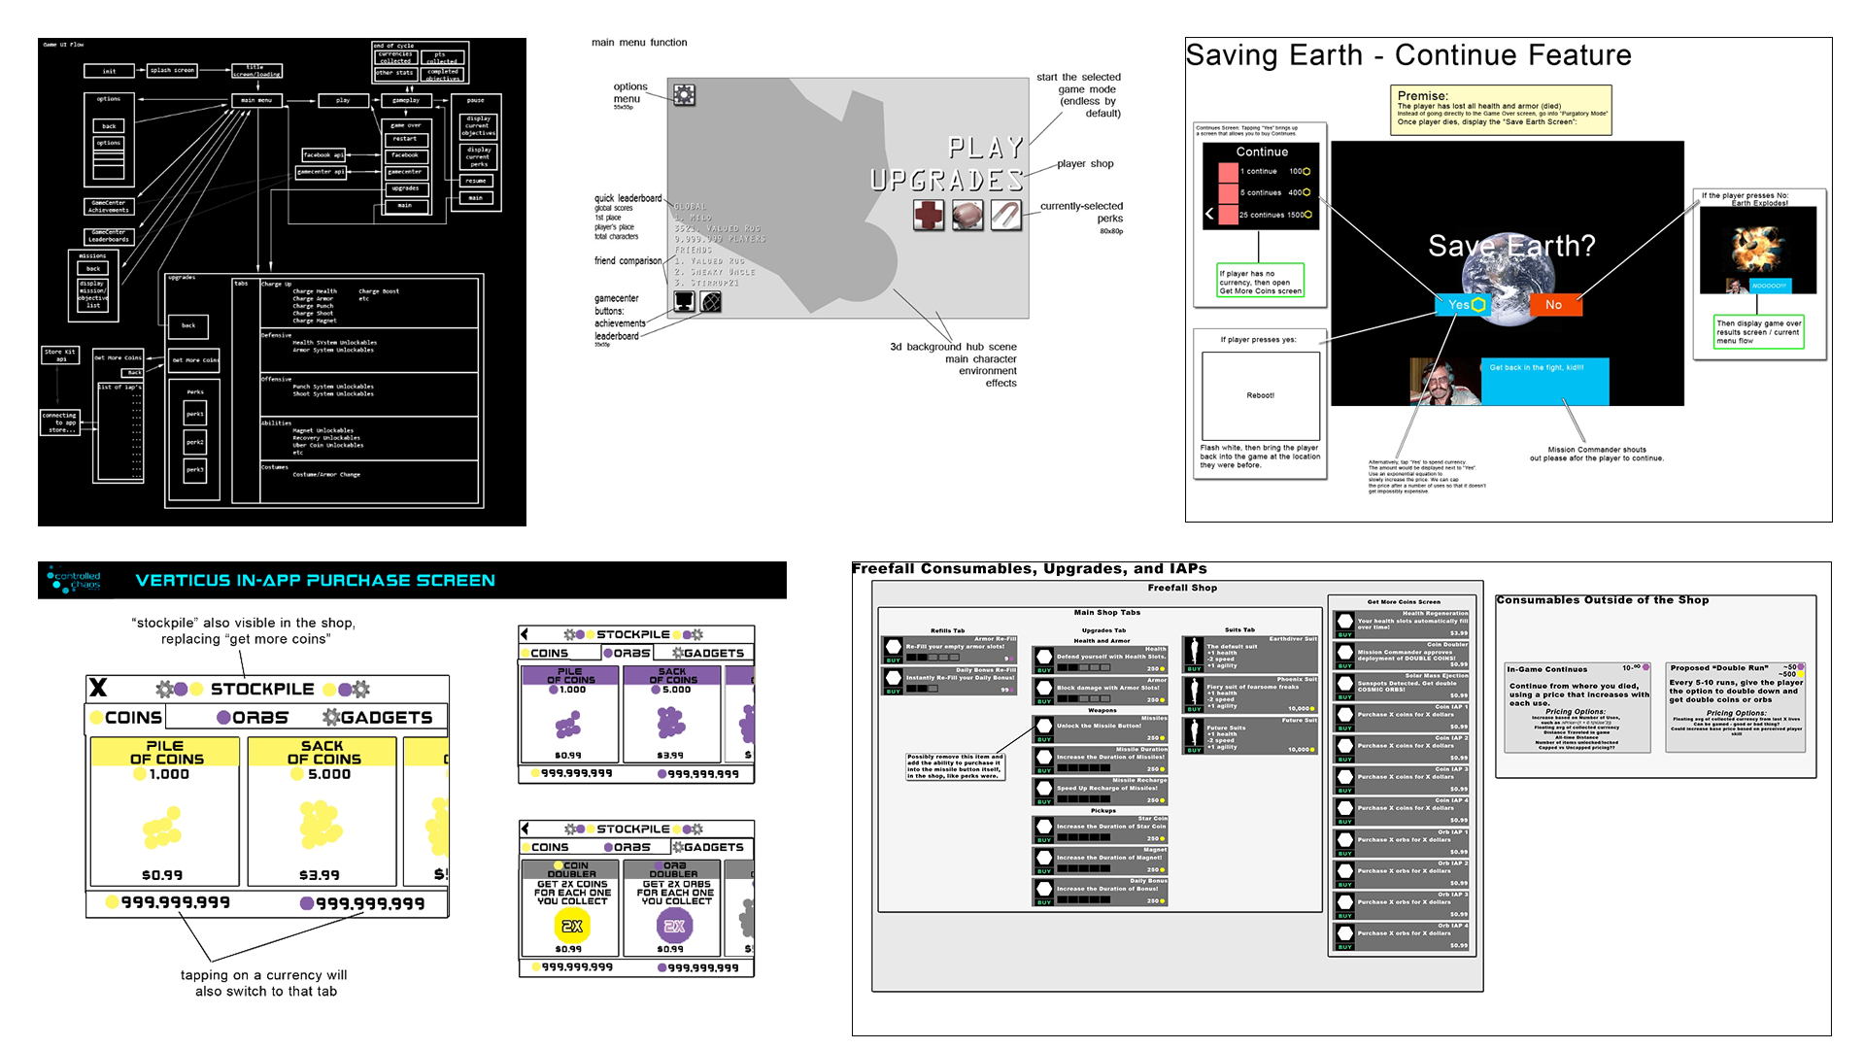Click the options menu gear icon
The image size is (1865, 1049).
[683, 88]
